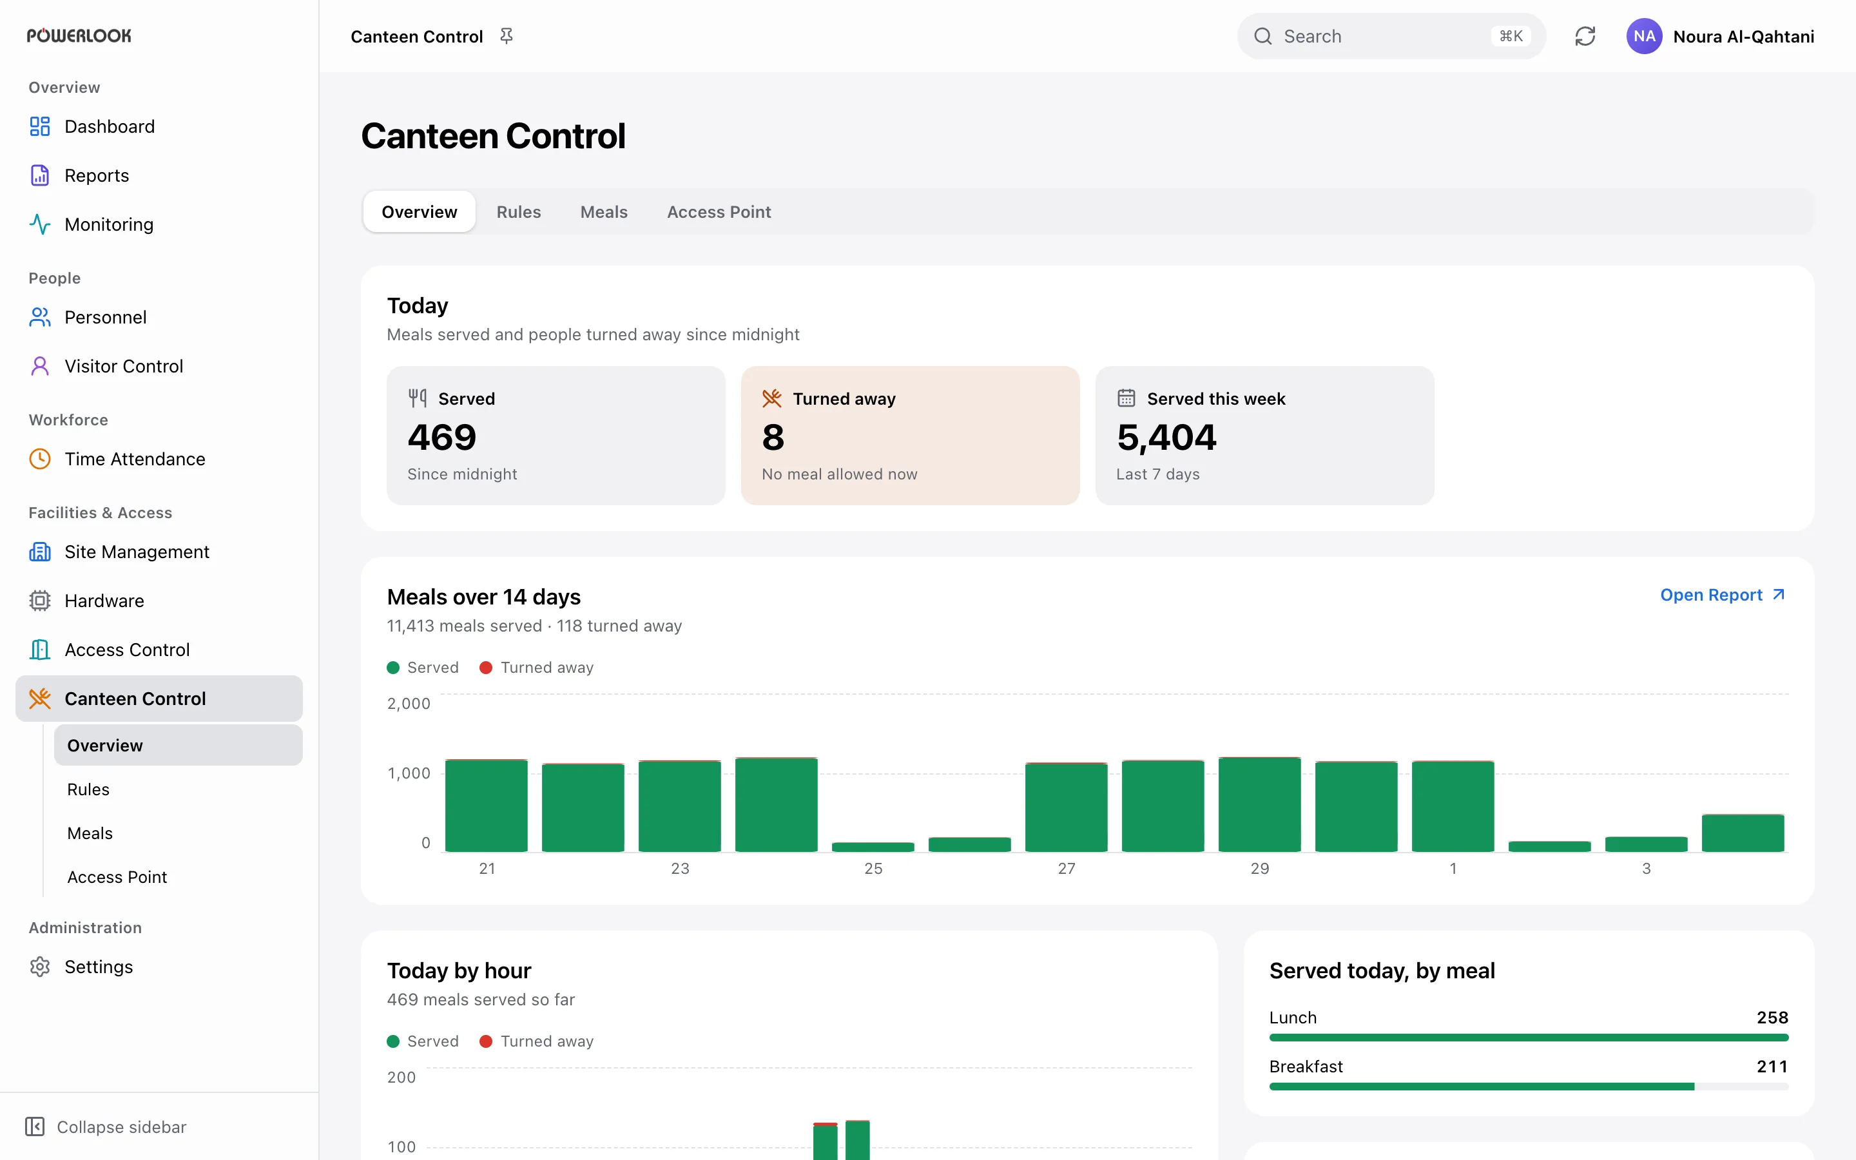
Task: Toggle Served legend in Today by hour chart
Action: pos(423,1041)
